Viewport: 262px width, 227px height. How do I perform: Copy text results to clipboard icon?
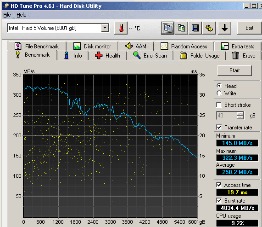pyautogui.click(x=167, y=28)
